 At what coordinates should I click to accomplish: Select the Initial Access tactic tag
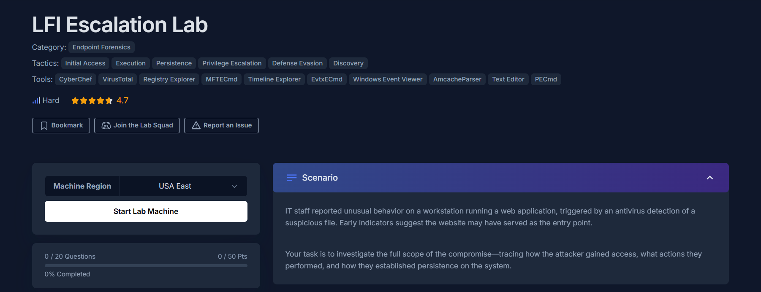click(x=85, y=63)
